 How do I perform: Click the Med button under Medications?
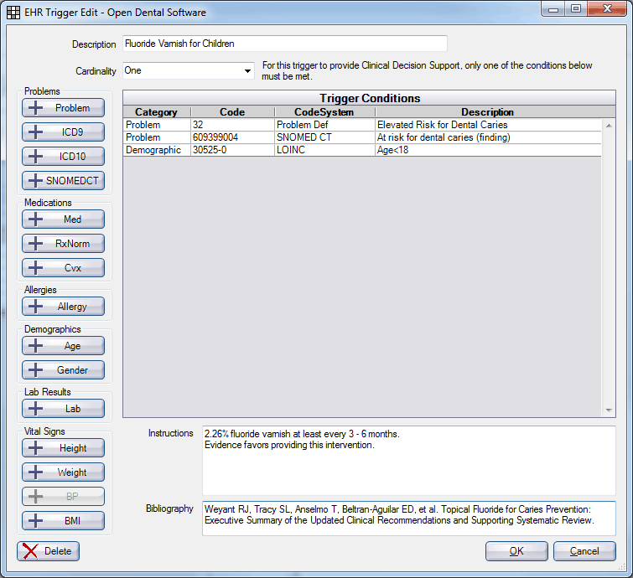(x=64, y=219)
